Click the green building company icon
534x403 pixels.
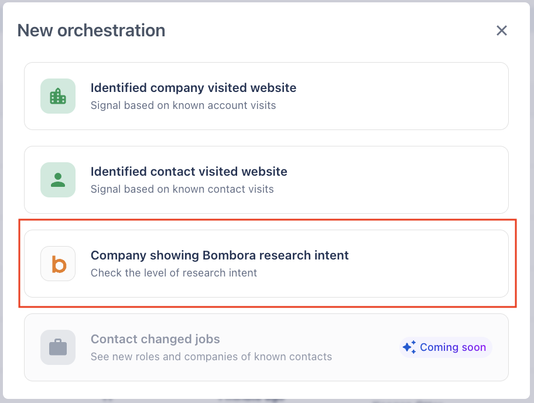[x=58, y=96]
